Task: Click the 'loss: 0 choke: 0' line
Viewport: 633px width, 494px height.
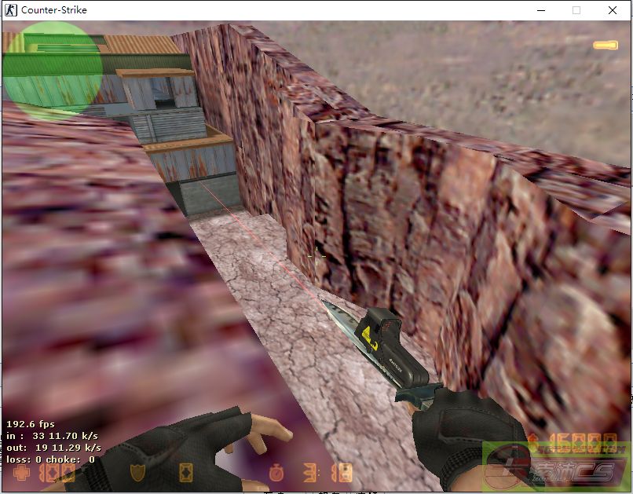Action: 50,459
